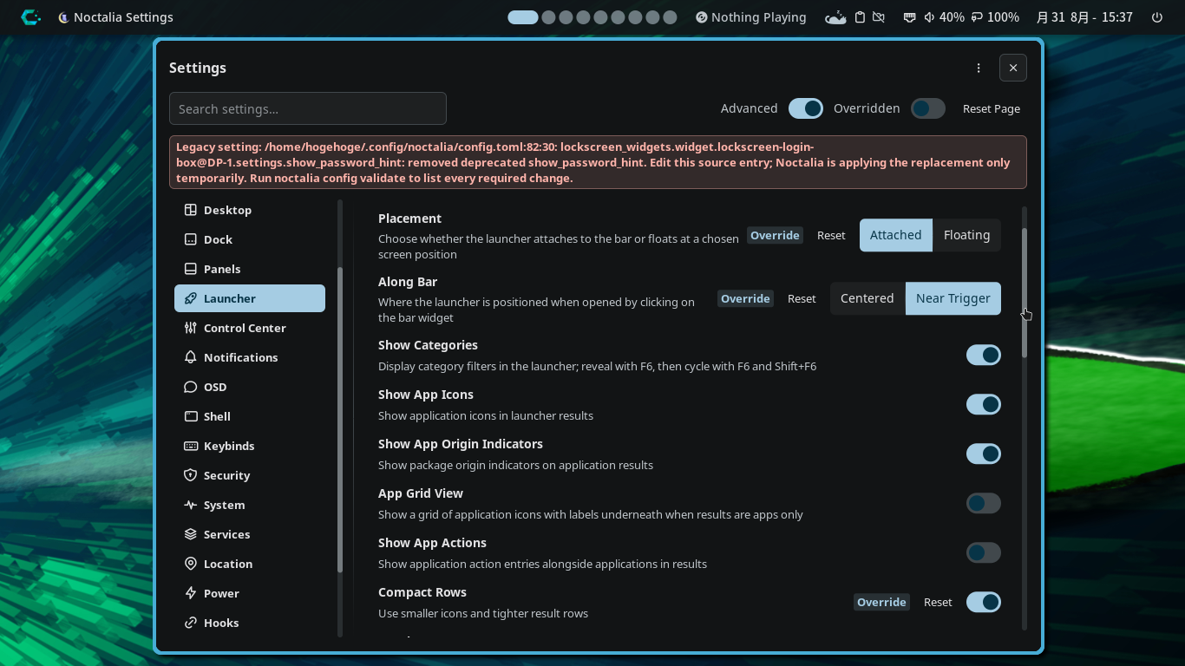Image resolution: width=1185 pixels, height=666 pixels.
Task: Turn on Show App Actions
Action: pyautogui.click(x=984, y=552)
